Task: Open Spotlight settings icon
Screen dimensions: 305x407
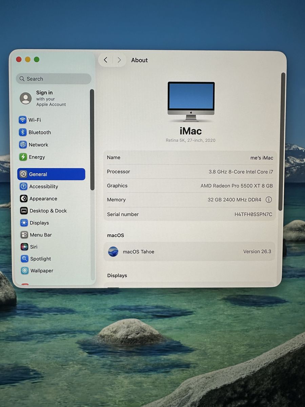Action: (x=24, y=259)
